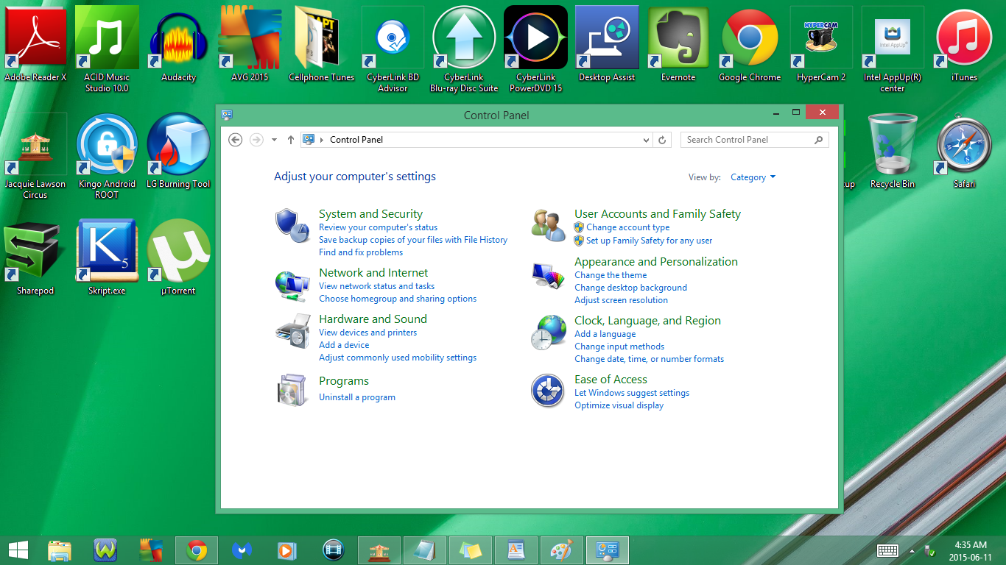Screen dimensions: 1006x565
Task: Open the Ease of Access icon
Action: pyautogui.click(x=548, y=391)
